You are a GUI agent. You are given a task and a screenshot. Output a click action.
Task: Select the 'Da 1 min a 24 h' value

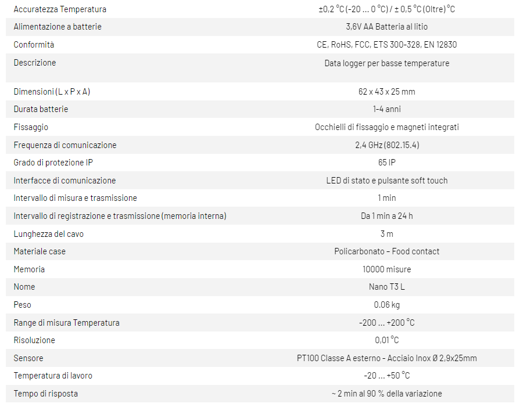386,216
